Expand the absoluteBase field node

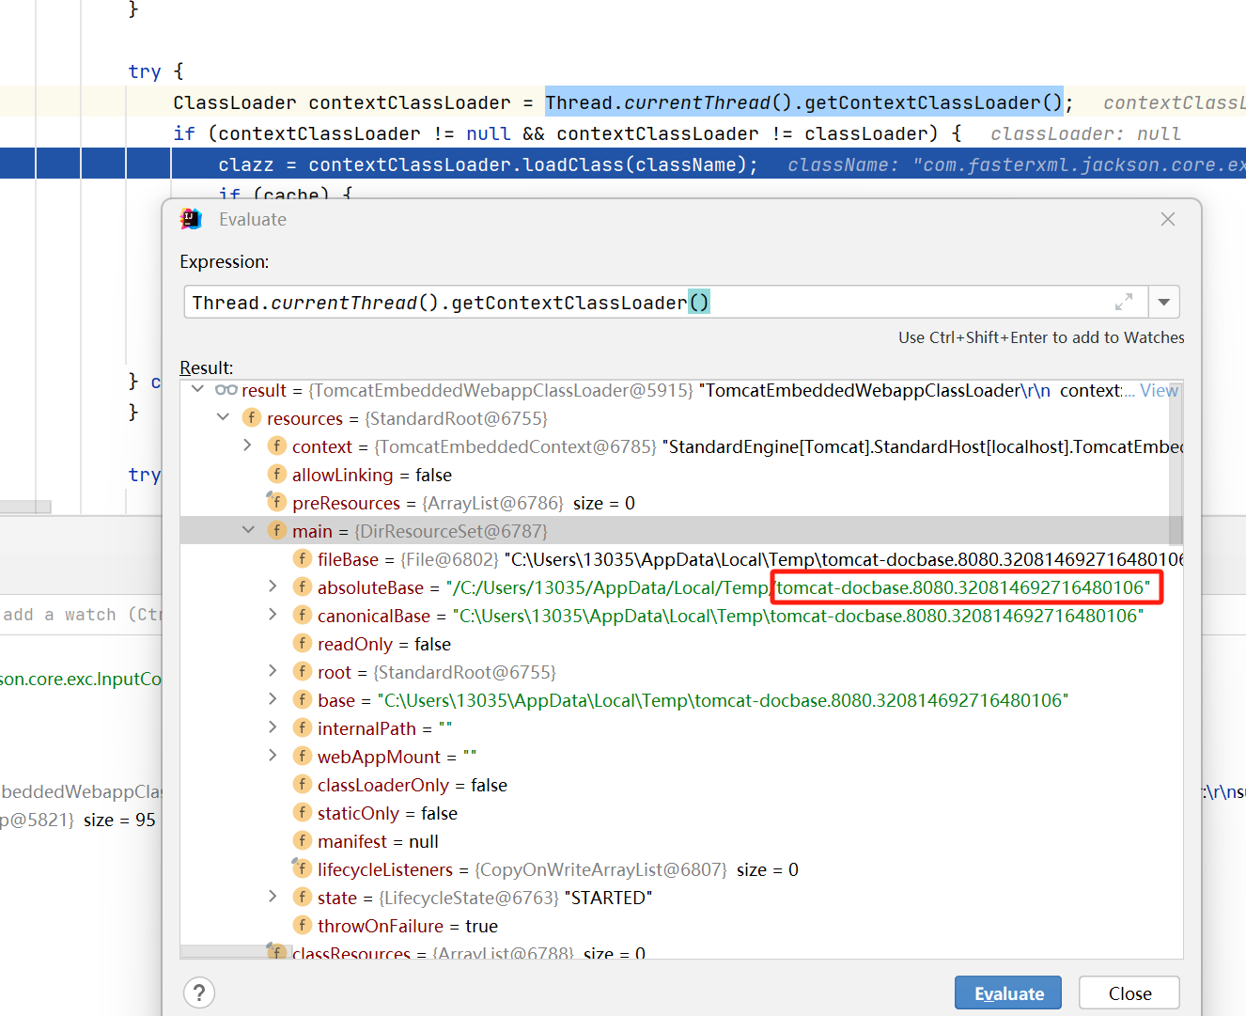coord(273,586)
